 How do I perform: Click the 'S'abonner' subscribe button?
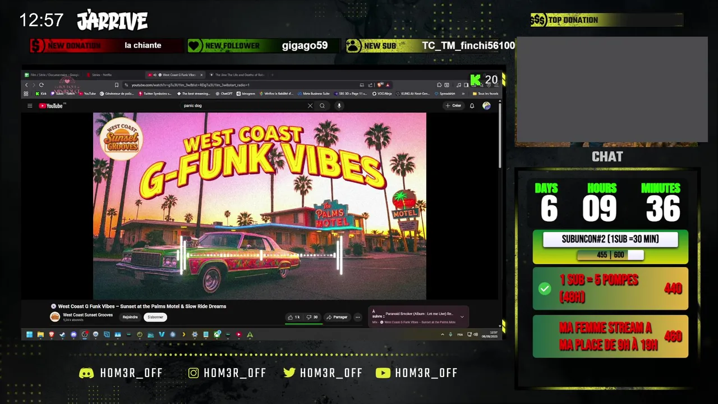point(155,317)
